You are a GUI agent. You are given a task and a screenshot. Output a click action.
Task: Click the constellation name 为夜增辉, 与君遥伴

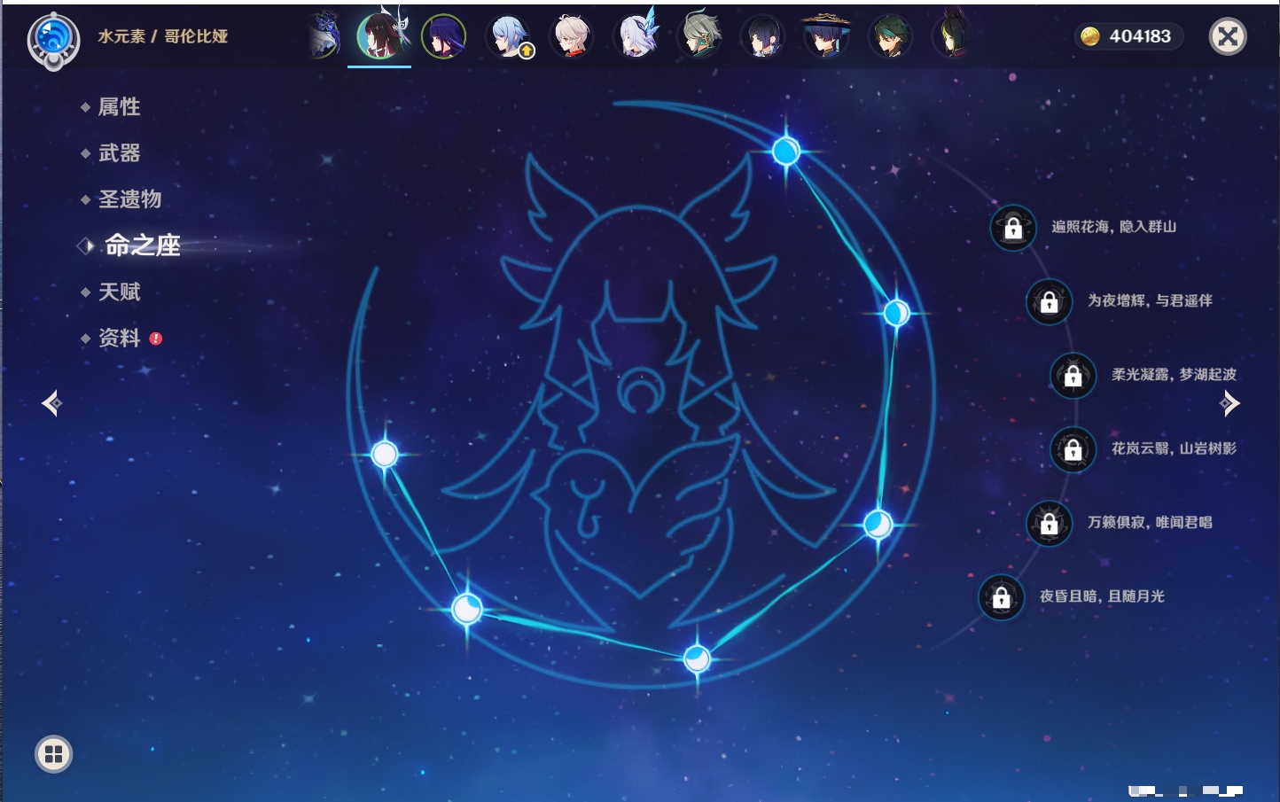click(x=1150, y=301)
